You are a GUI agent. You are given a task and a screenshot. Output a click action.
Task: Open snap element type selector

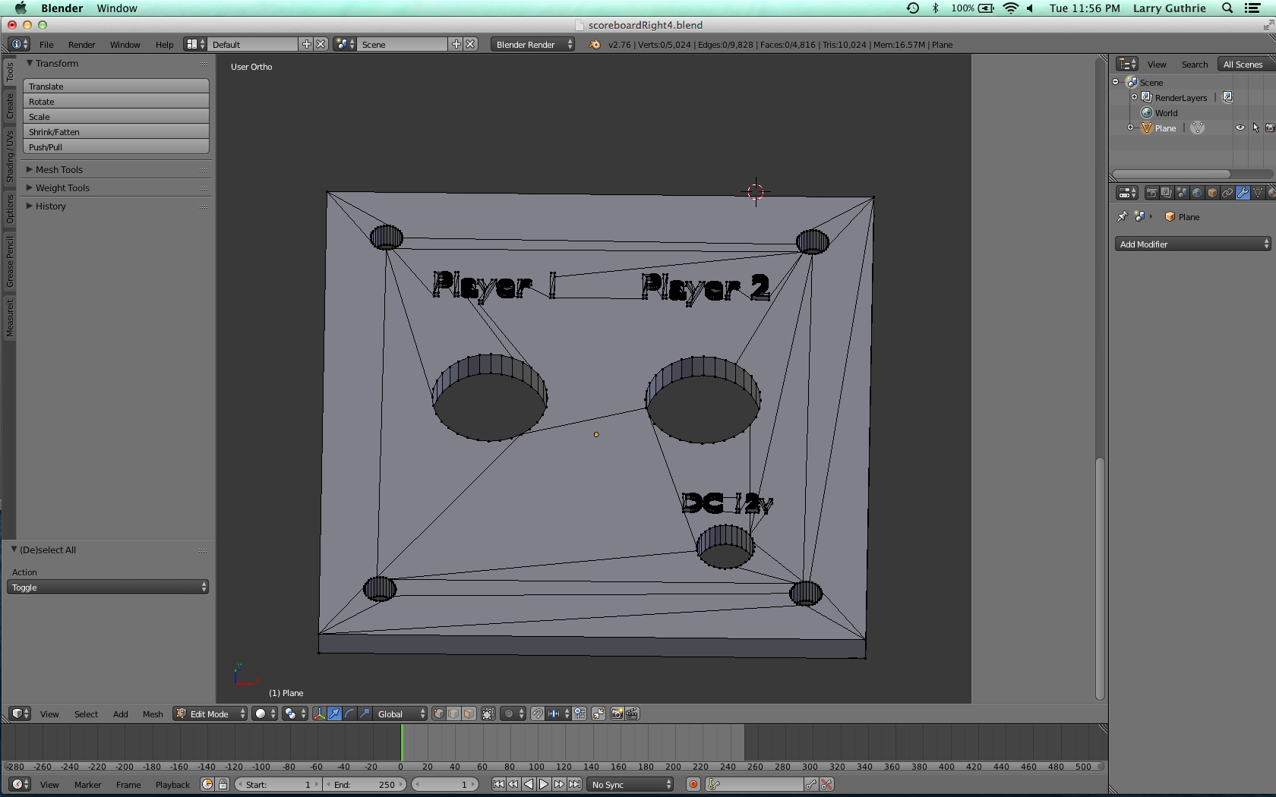558,714
